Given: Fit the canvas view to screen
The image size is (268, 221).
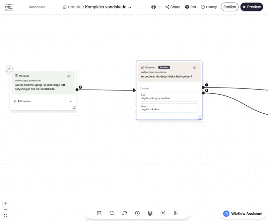Looking at the screenshot, I should 6,215.
